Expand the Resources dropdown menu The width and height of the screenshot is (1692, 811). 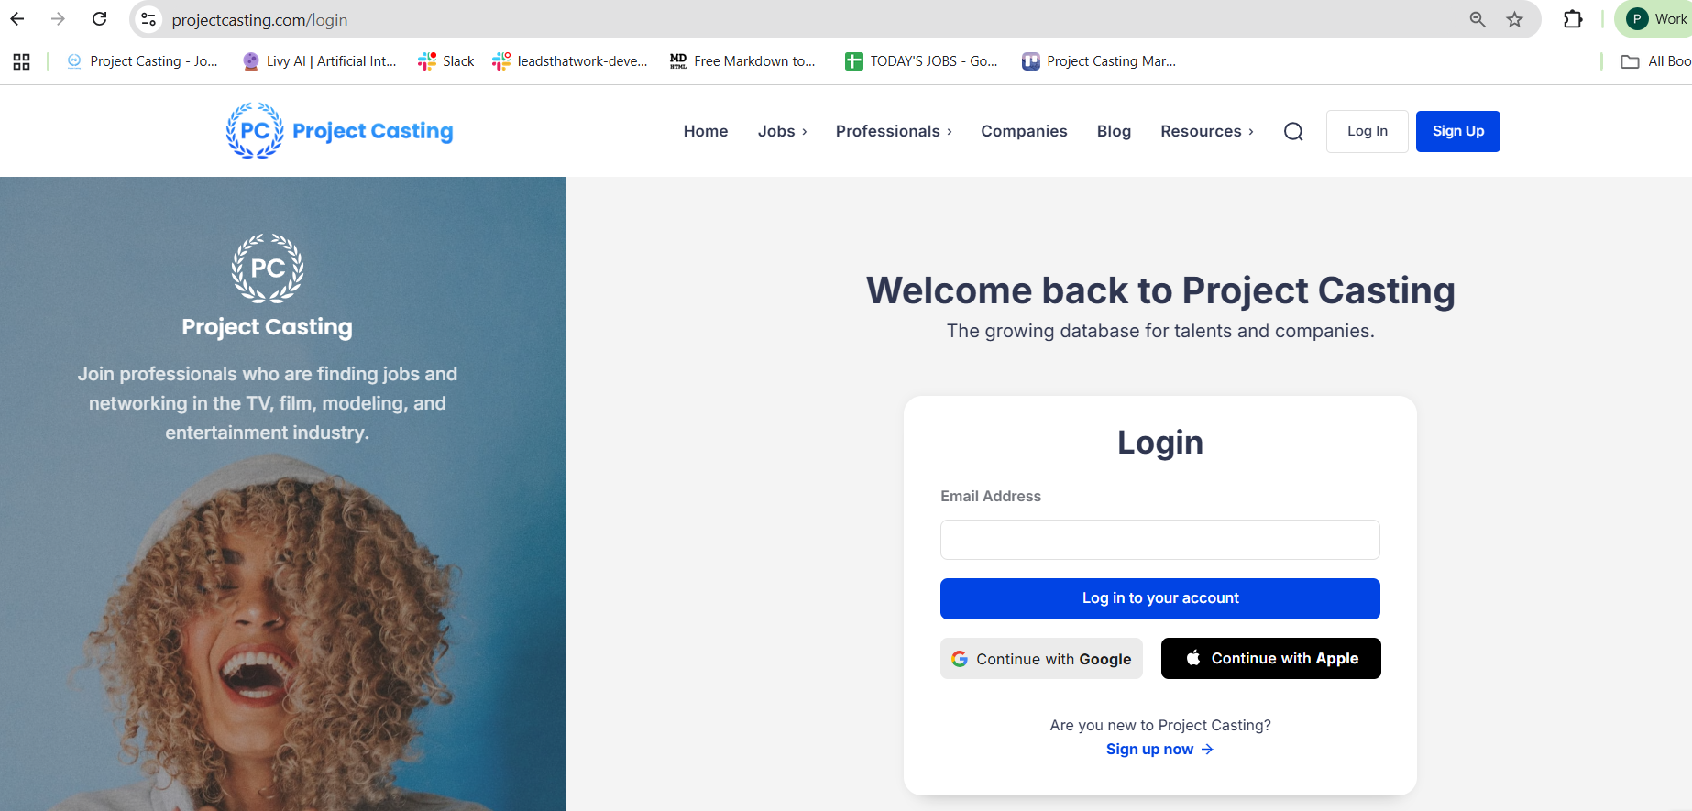point(1207,131)
